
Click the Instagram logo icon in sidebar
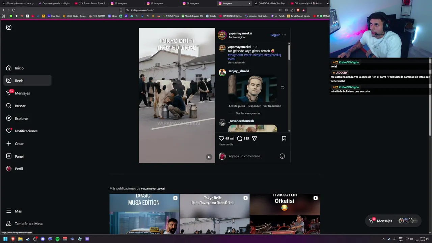coord(9,27)
